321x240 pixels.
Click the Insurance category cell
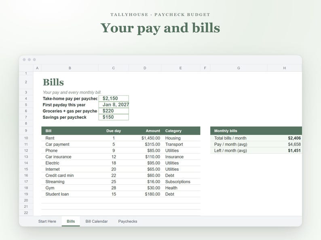(181, 157)
